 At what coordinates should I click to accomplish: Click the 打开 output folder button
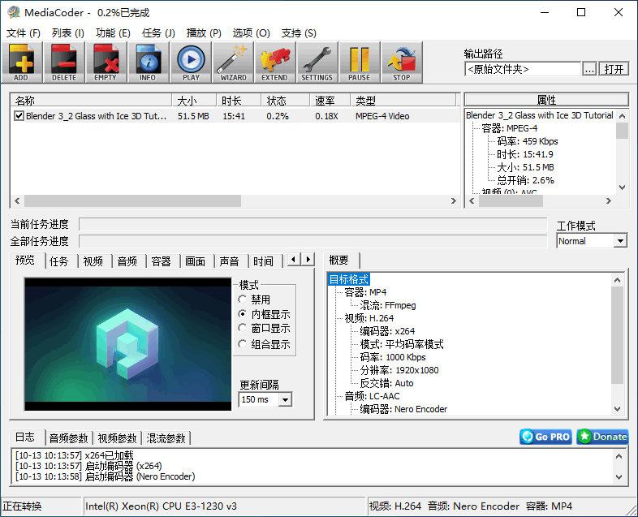[x=614, y=69]
